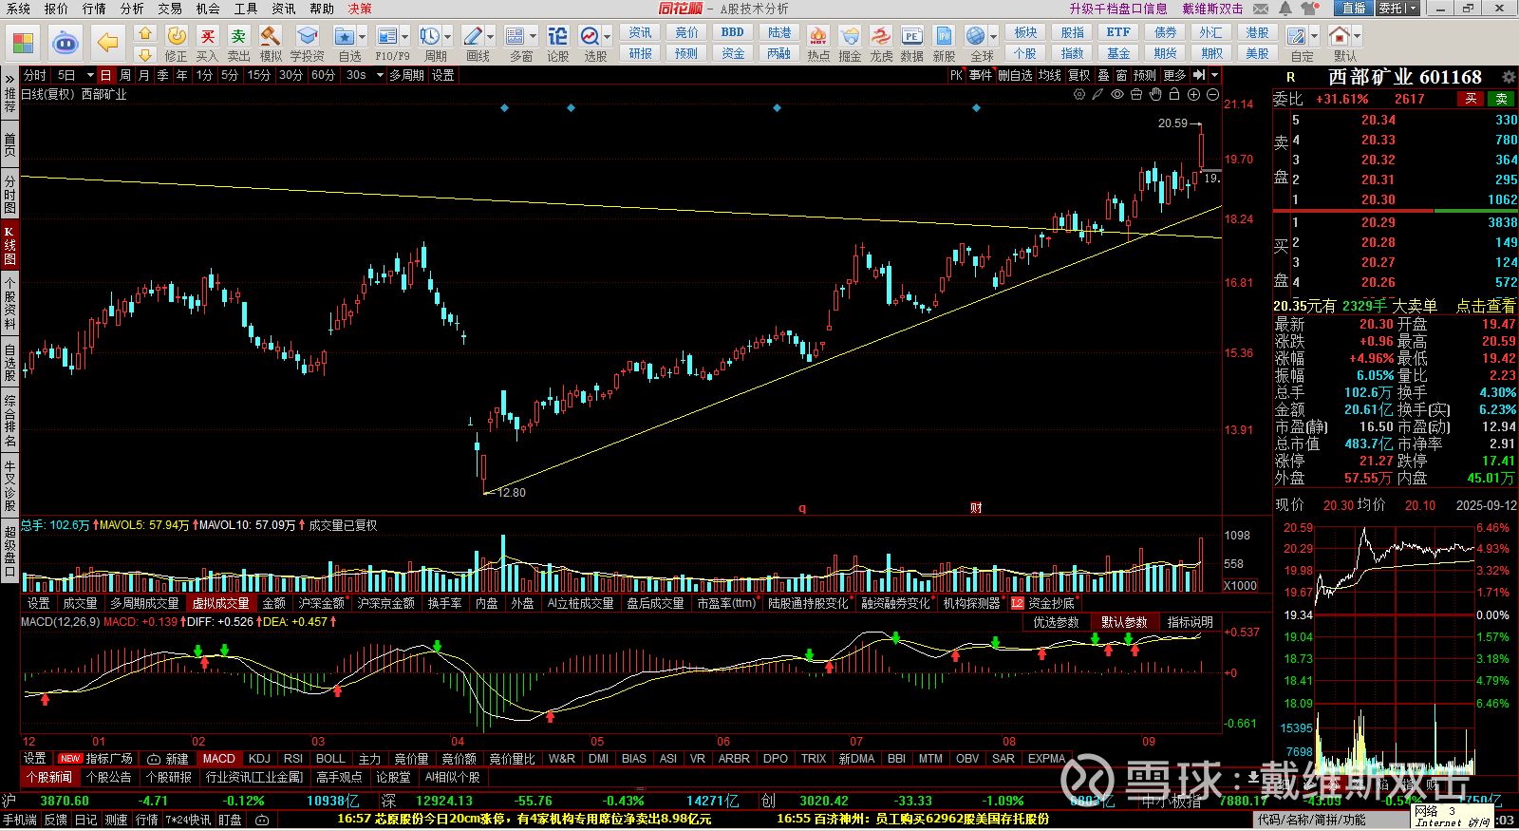Select the 日 daily K-line period tab
Image resolution: width=1519 pixels, height=831 pixels.
coord(104,75)
